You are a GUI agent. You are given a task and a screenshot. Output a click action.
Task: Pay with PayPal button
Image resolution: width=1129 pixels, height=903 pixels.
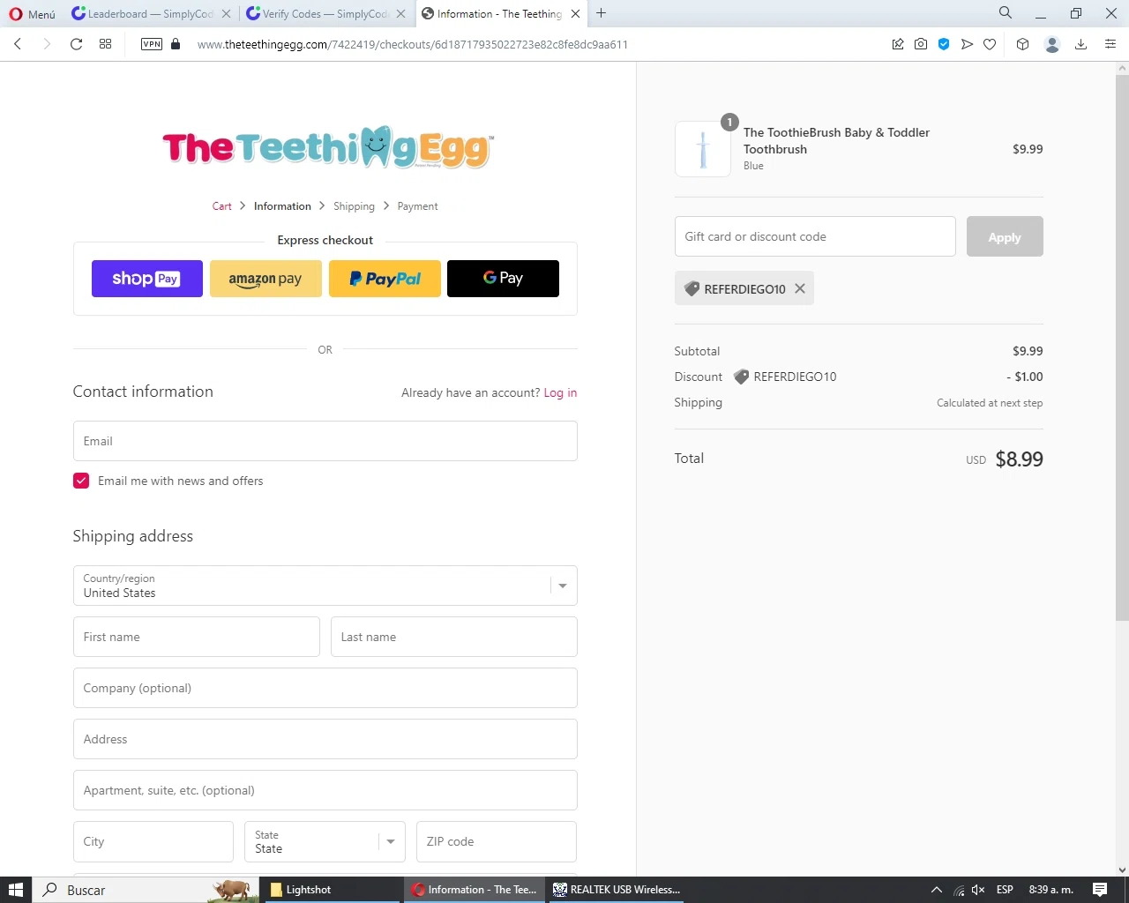(385, 279)
